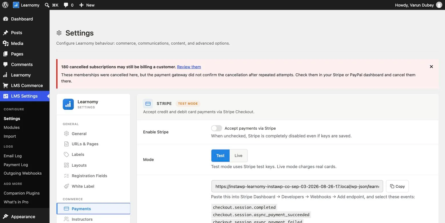
Task: Click the gear icon beside Settings heading
Action: [x=59, y=33]
